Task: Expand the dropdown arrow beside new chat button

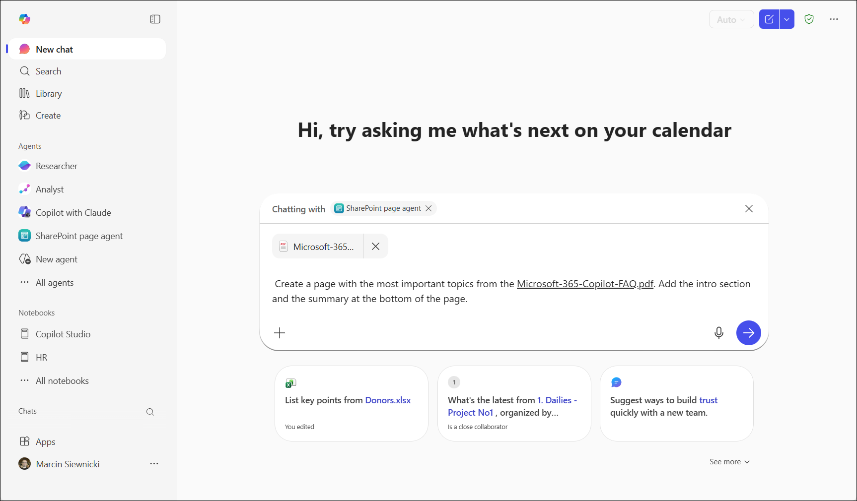Action: click(x=787, y=19)
